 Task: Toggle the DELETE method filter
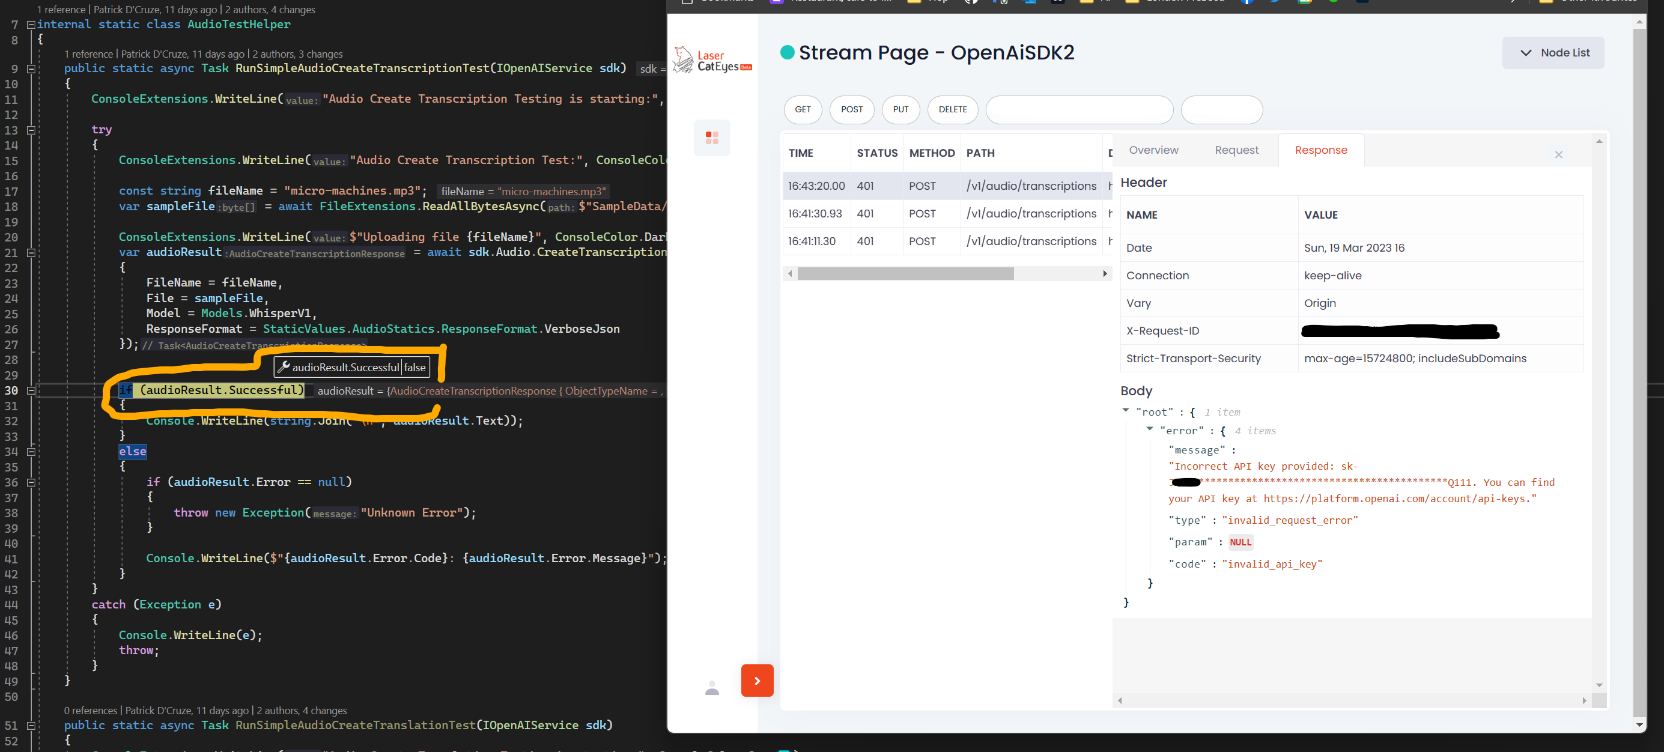952,110
